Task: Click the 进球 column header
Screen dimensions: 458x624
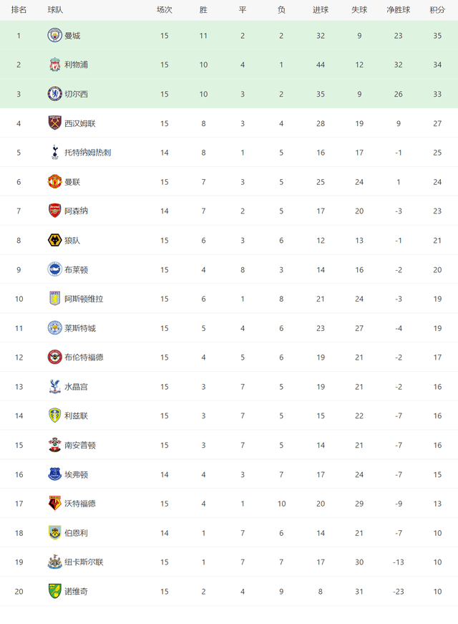Action: pos(321,10)
